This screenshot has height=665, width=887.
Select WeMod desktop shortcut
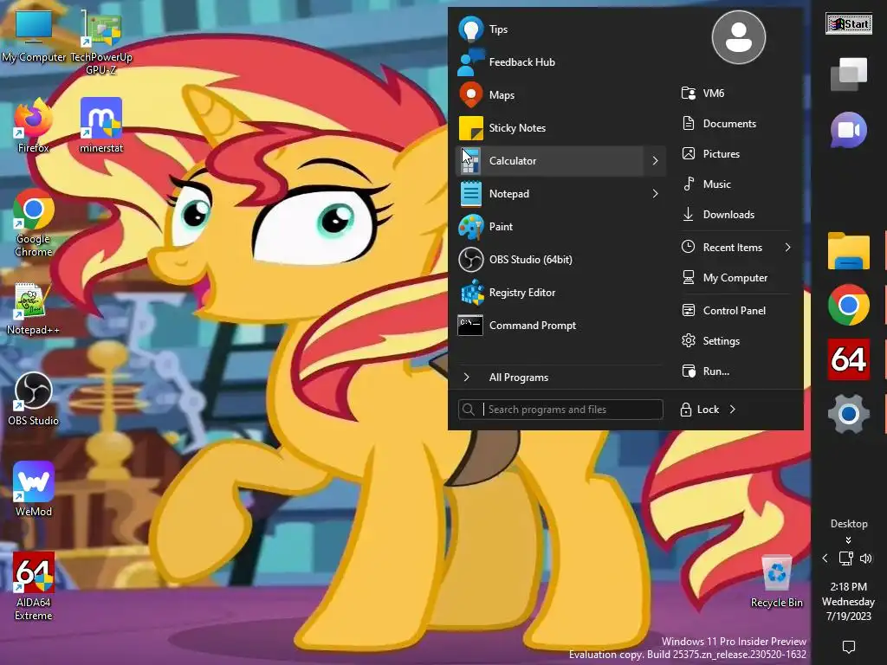(x=34, y=489)
